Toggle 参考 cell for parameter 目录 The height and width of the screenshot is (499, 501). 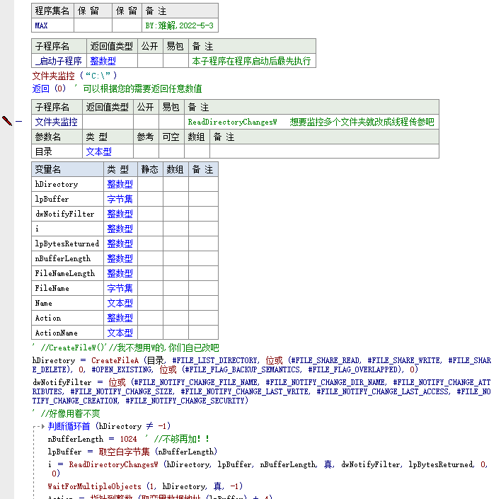[x=146, y=151]
